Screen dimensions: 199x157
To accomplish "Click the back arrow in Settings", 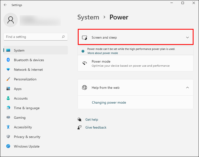I will coord(5,5).
